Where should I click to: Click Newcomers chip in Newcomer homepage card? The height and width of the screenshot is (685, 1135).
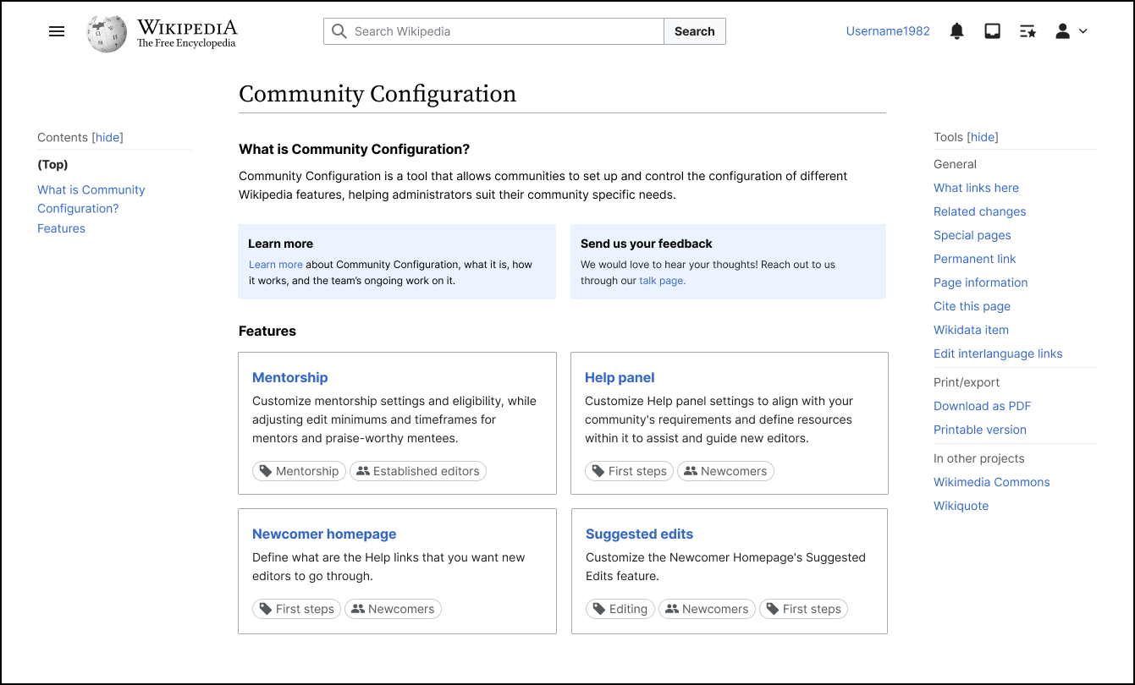point(393,609)
